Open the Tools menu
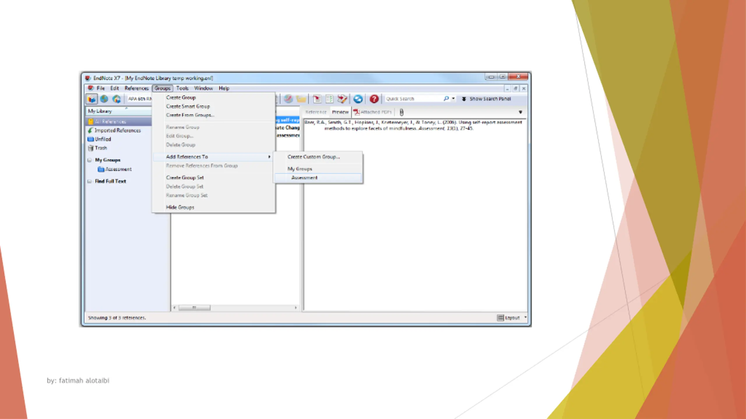This screenshot has height=419, width=746. pos(182,88)
